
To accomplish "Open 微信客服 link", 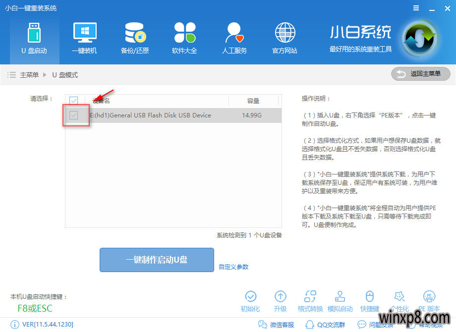I will click(276, 325).
